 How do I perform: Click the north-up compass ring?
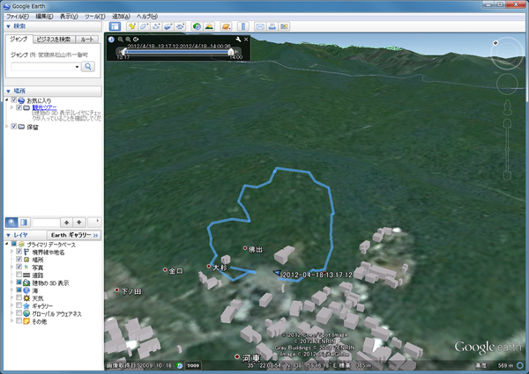507,53
